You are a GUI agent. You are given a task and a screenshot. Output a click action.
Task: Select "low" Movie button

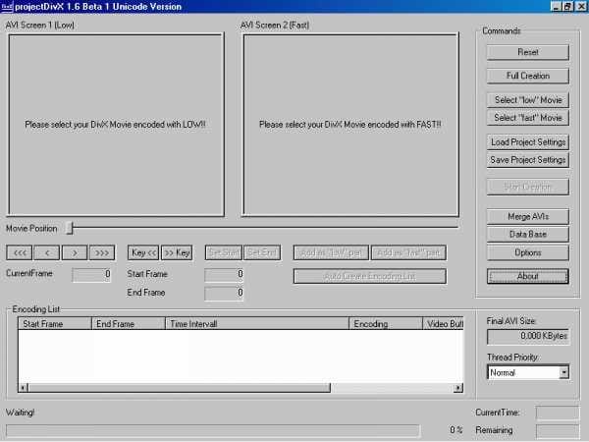pyautogui.click(x=528, y=100)
